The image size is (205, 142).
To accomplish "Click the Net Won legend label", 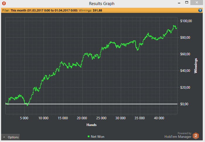I will click(x=98, y=137).
